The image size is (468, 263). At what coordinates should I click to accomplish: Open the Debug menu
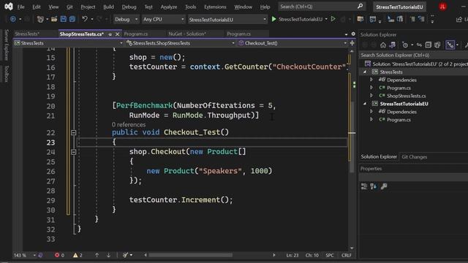click(129, 7)
